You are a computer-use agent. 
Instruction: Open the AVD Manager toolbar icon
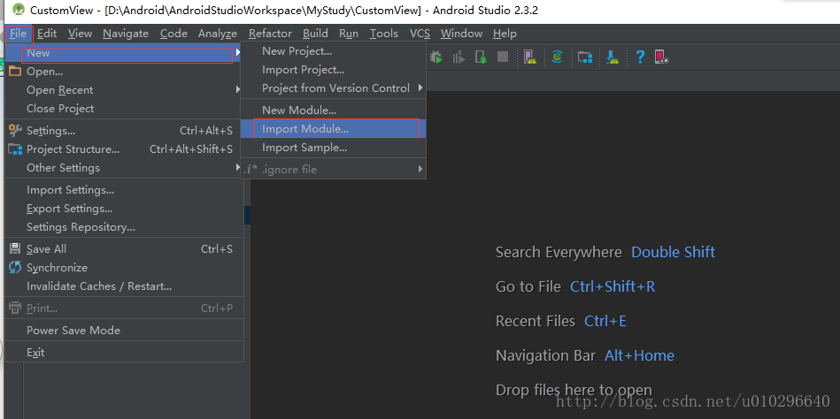[x=530, y=57]
